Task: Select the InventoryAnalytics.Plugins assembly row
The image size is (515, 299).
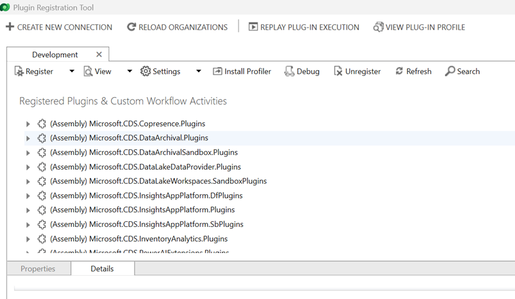Action: [x=139, y=239]
